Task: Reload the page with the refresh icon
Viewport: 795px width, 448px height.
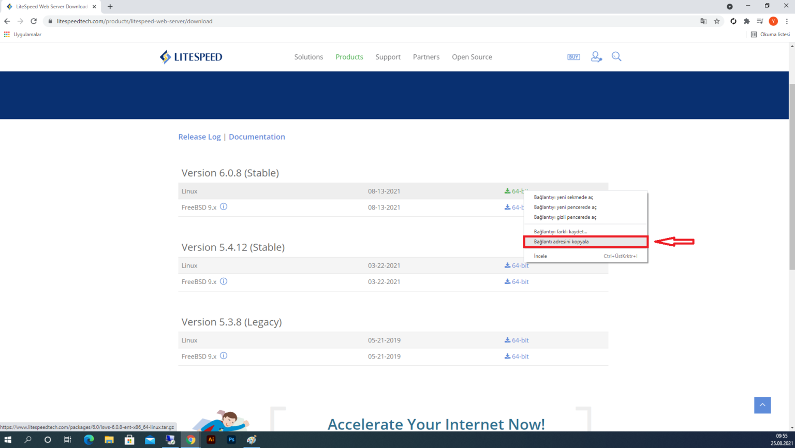Action: tap(34, 21)
